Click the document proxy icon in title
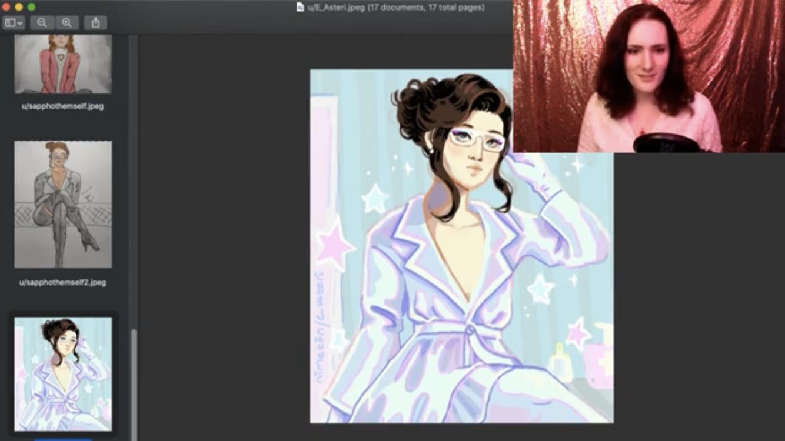Screen dimensions: 785x441 click(300, 8)
